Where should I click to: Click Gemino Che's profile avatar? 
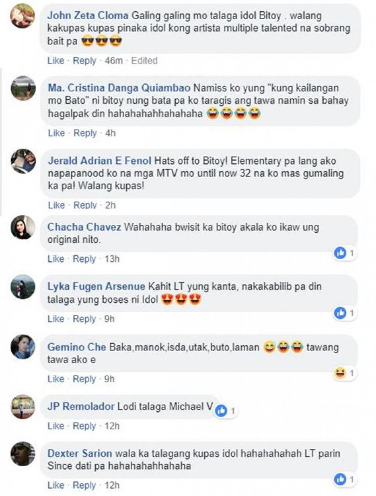[x=23, y=347]
